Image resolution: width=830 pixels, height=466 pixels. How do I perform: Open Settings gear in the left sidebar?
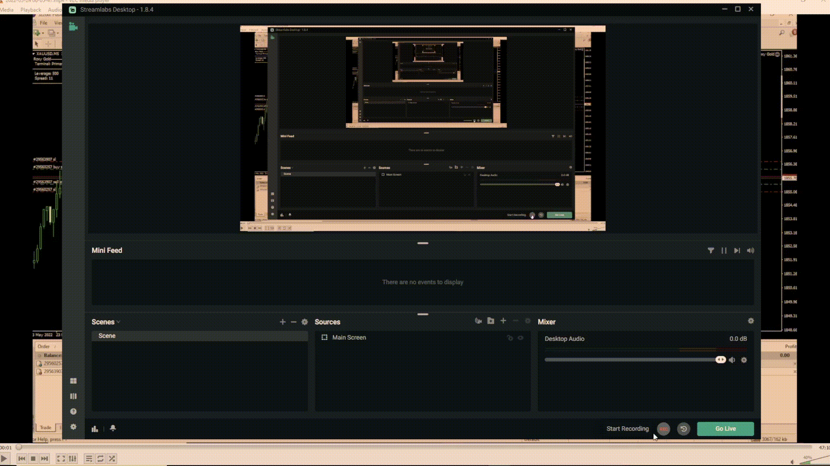[x=73, y=427]
